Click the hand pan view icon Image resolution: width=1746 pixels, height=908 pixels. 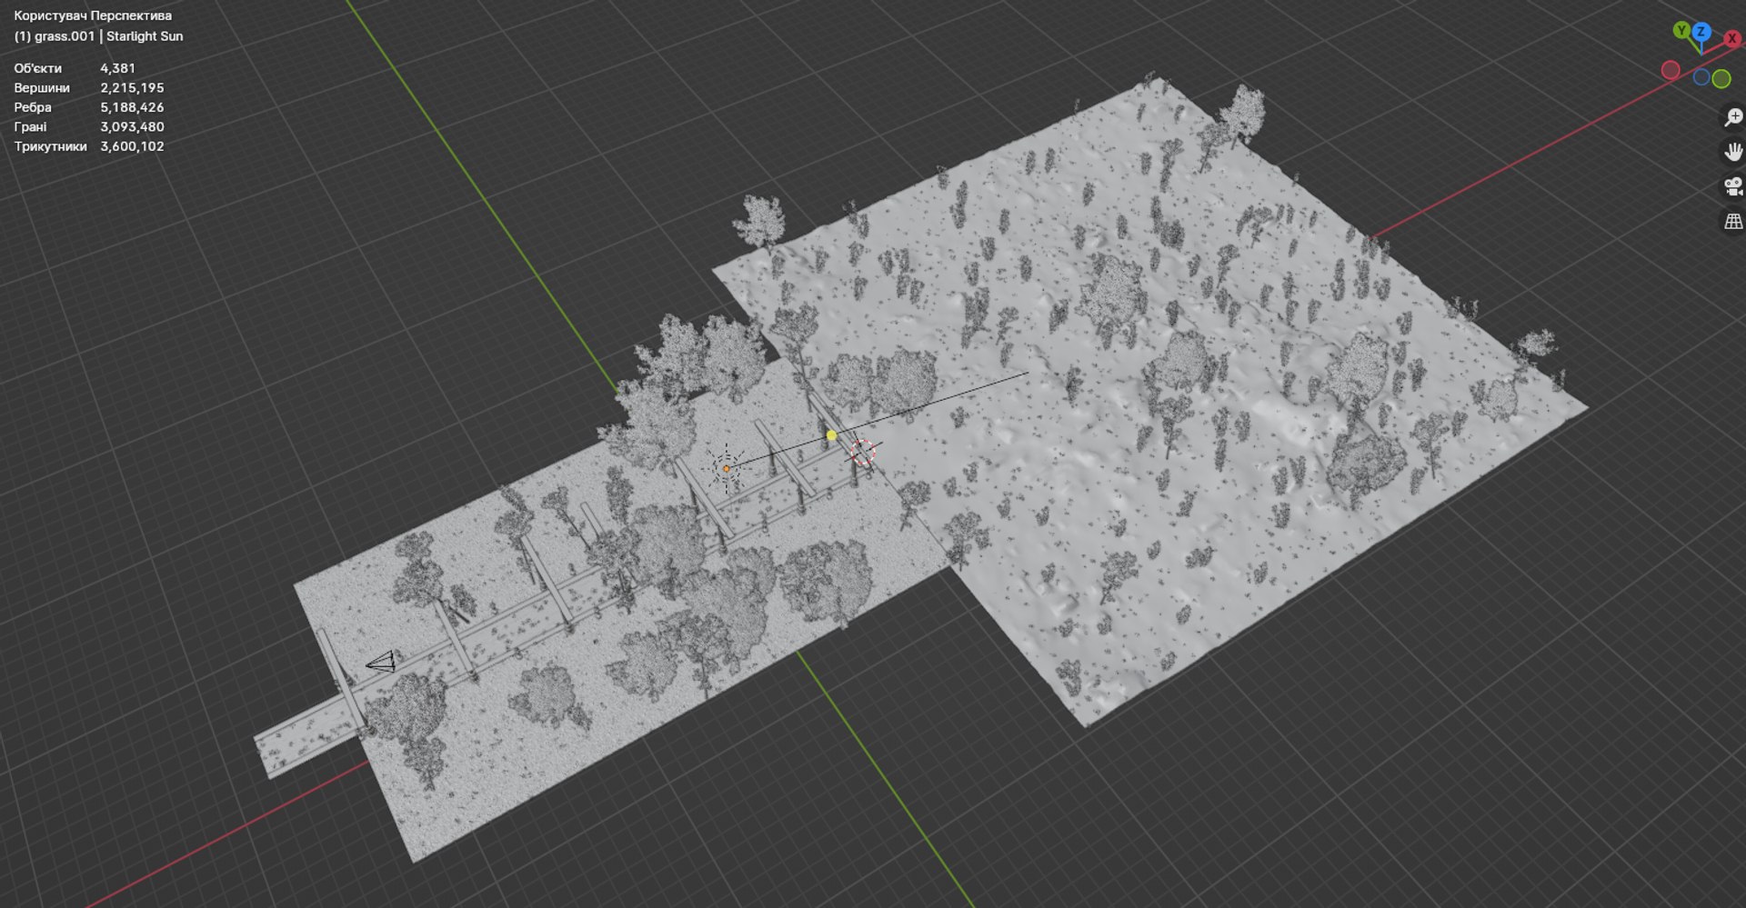pos(1733,152)
